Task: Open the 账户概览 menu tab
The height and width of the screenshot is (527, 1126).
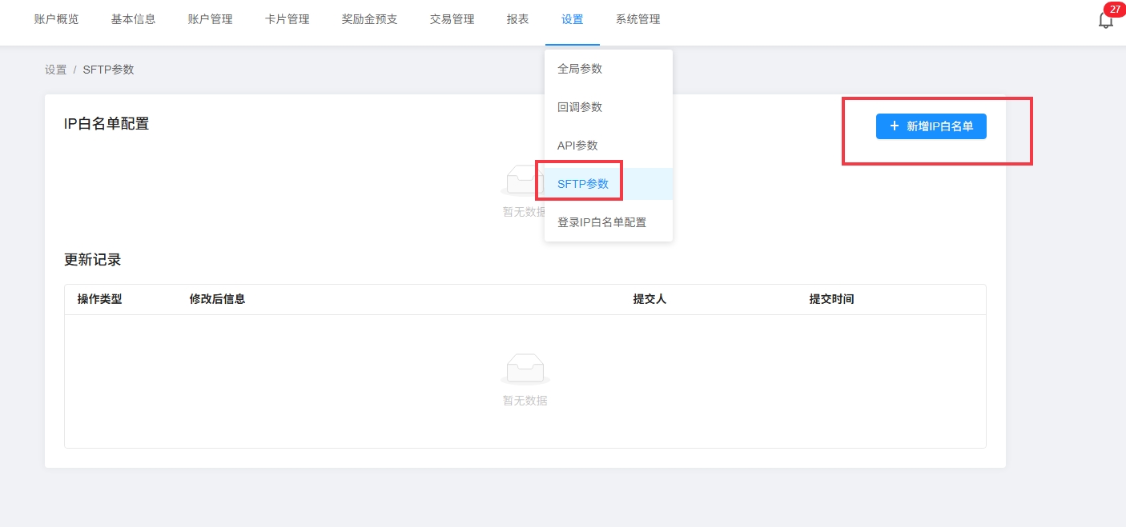Action: click(56, 19)
